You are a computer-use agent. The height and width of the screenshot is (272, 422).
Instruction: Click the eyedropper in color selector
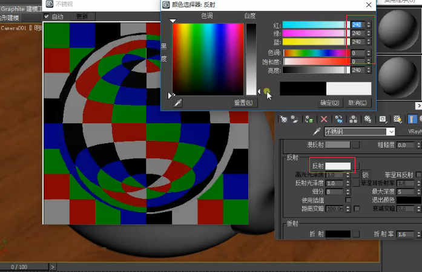click(x=178, y=103)
